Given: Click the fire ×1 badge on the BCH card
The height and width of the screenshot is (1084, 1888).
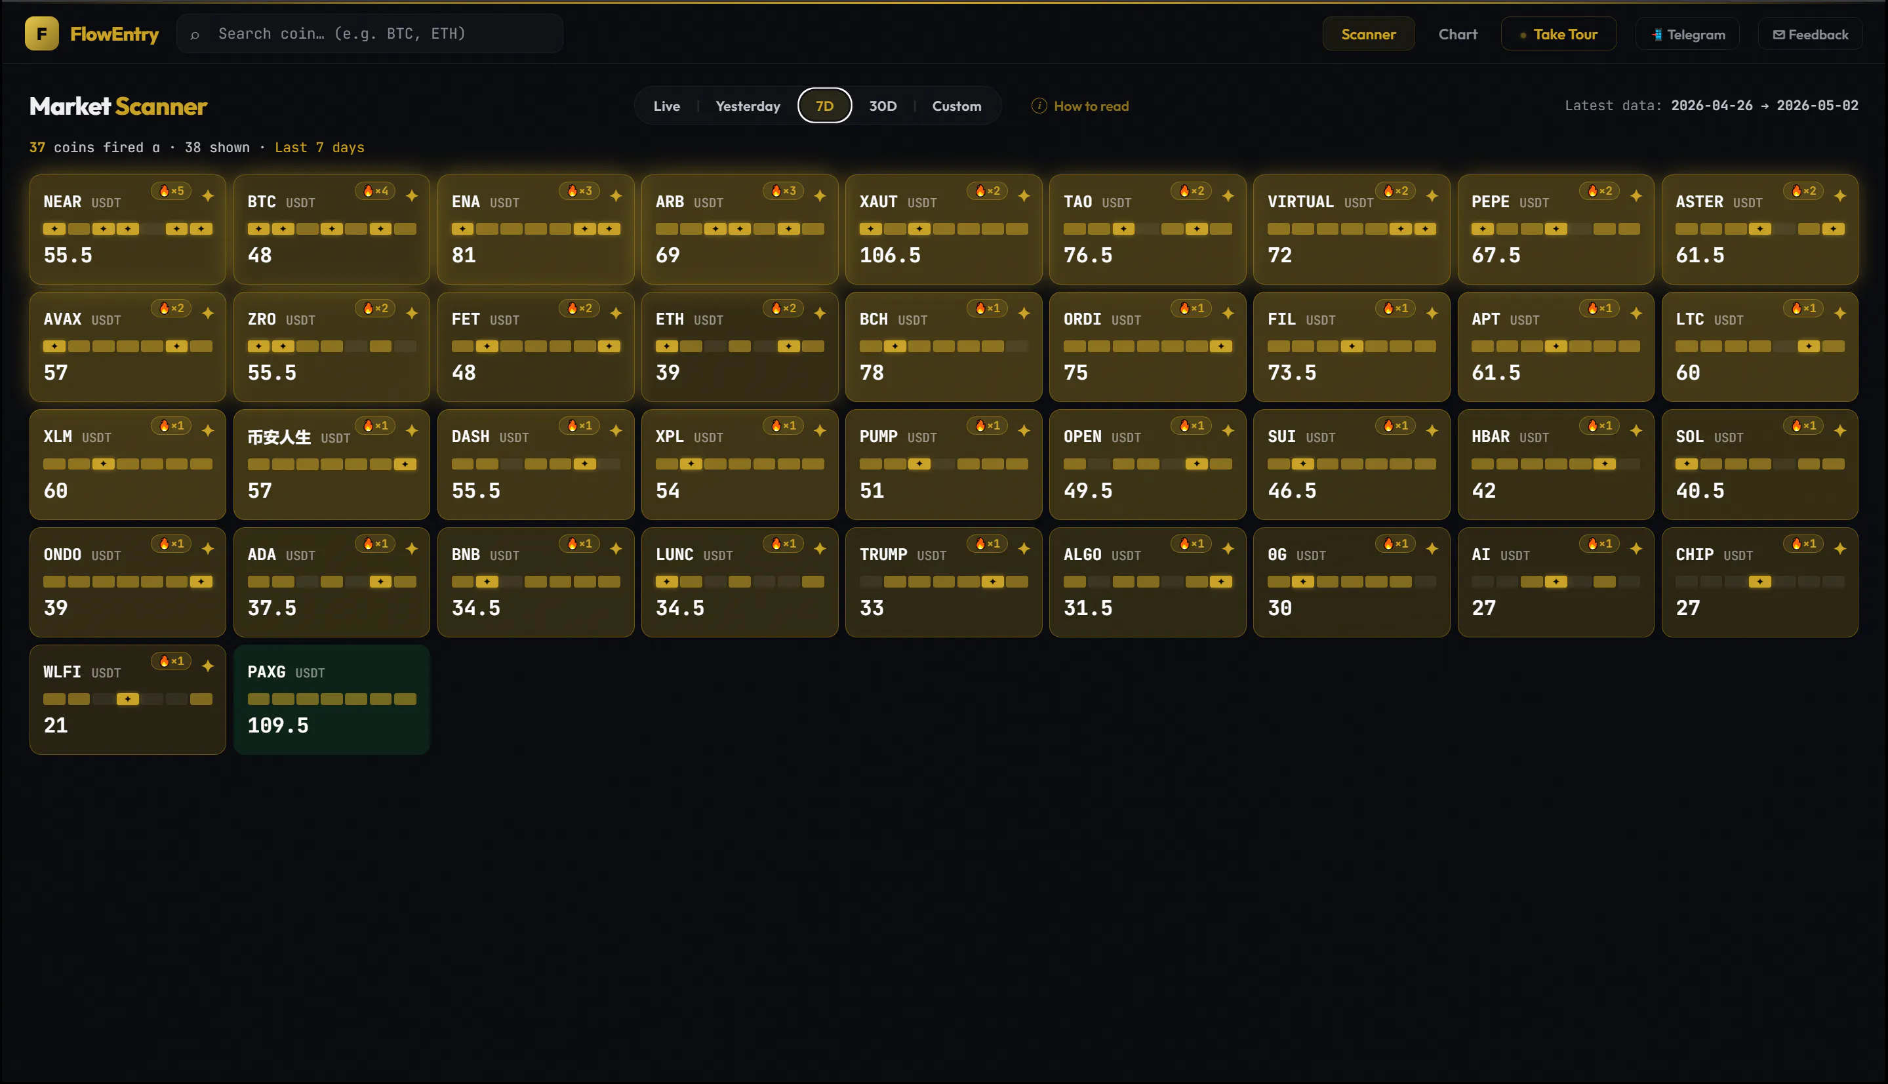Looking at the screenshot, I should pyautogui.click(x=987, y=308).
